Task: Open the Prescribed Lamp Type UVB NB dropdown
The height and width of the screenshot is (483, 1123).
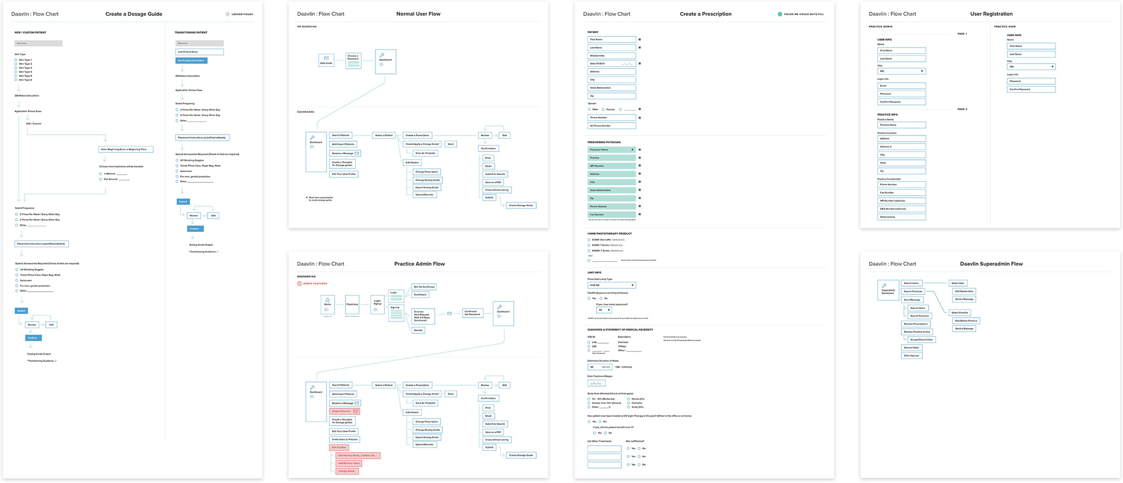Action: coord(612,285)
